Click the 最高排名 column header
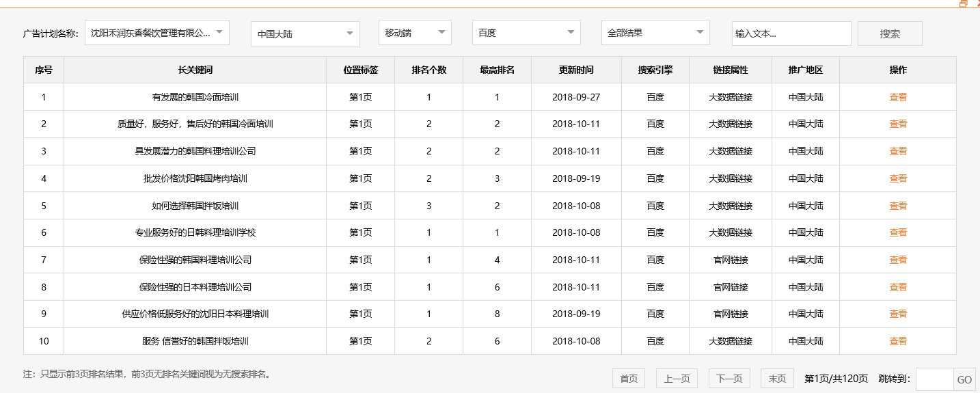Image resolution: width=980 pixels, height=393 pixels. (497, 70)
